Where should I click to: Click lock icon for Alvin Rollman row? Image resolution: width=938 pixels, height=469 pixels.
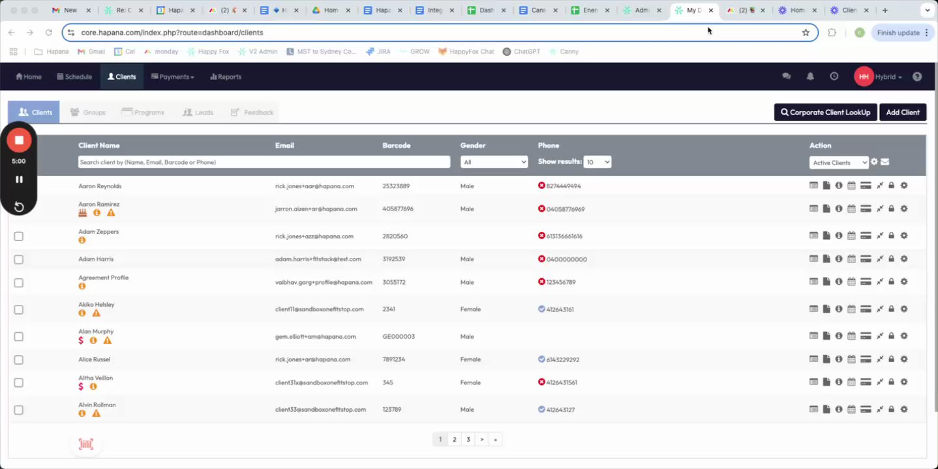(891, 409)
